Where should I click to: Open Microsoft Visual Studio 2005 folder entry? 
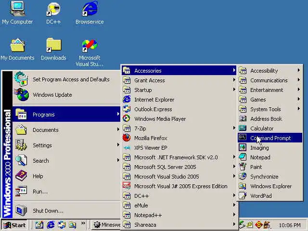coord(179,177)
